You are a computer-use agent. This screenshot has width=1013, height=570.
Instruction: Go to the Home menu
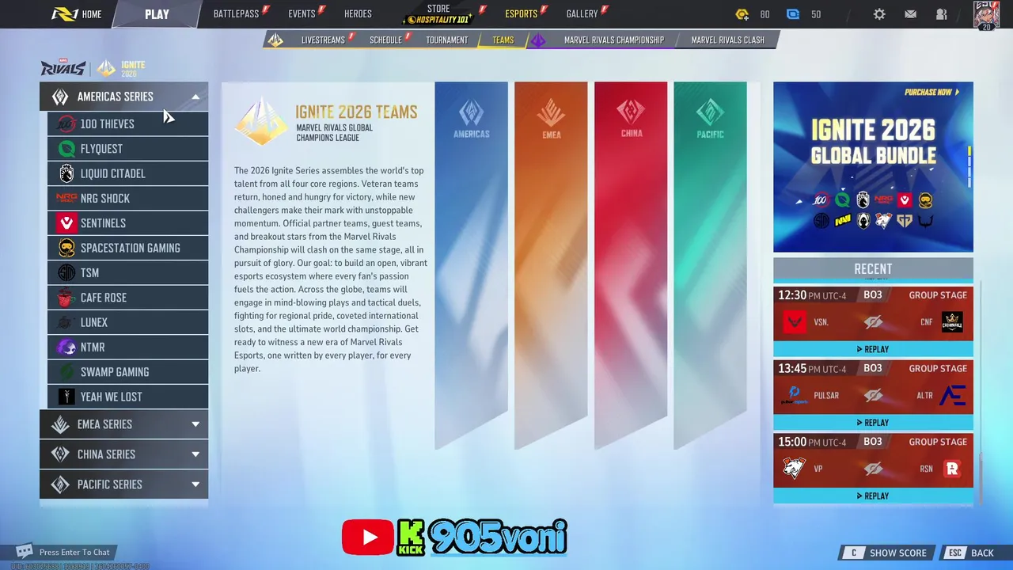click(76, 14)
